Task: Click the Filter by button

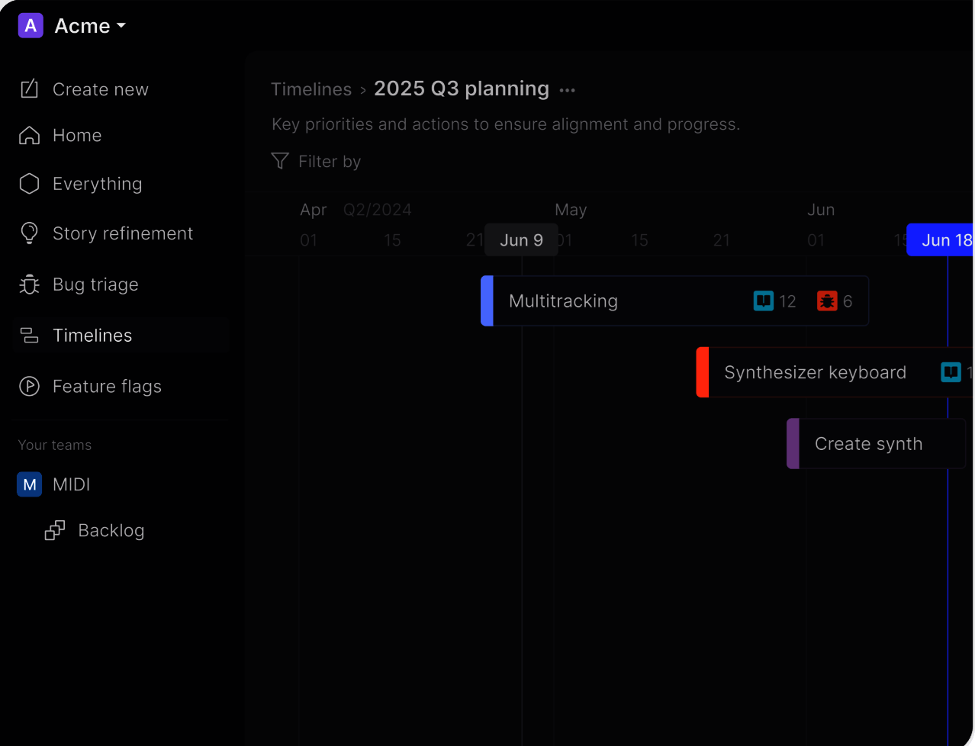Action: 317,161
